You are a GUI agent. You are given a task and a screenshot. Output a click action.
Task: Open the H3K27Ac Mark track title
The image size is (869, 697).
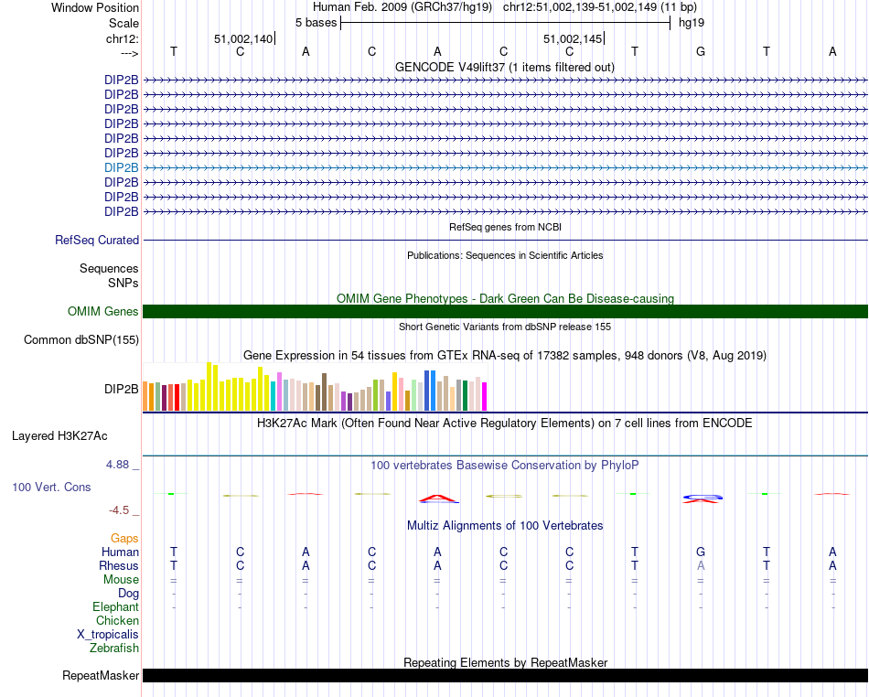tap(505, 424)
